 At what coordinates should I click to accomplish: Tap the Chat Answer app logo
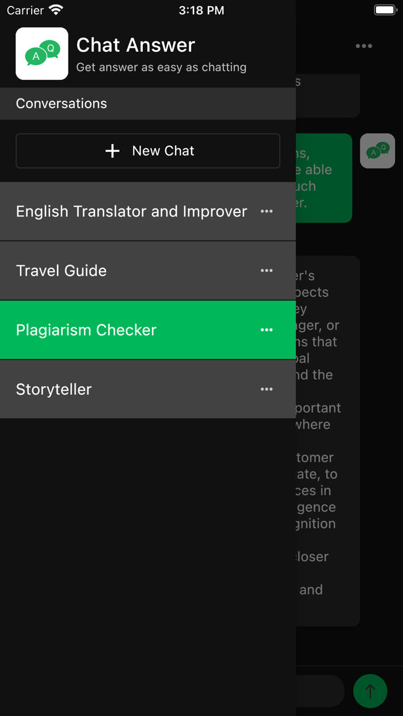(x=42, y=54)
